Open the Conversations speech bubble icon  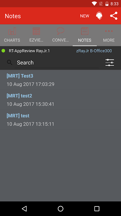[x=60, y=31]
